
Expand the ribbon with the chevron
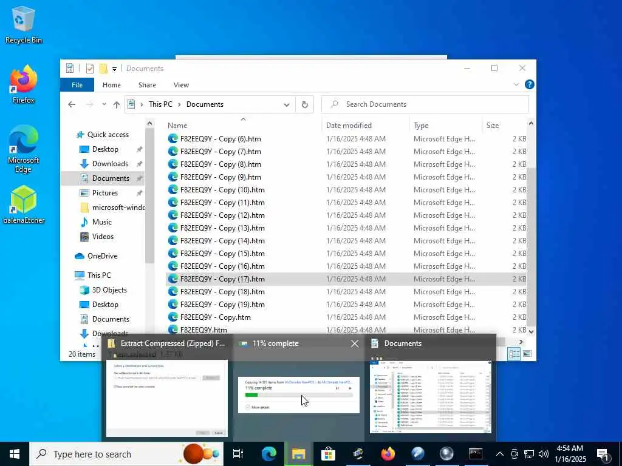516,84
